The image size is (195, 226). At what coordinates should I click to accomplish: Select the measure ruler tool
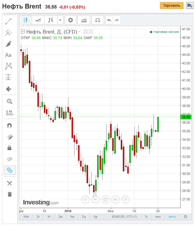9,113
